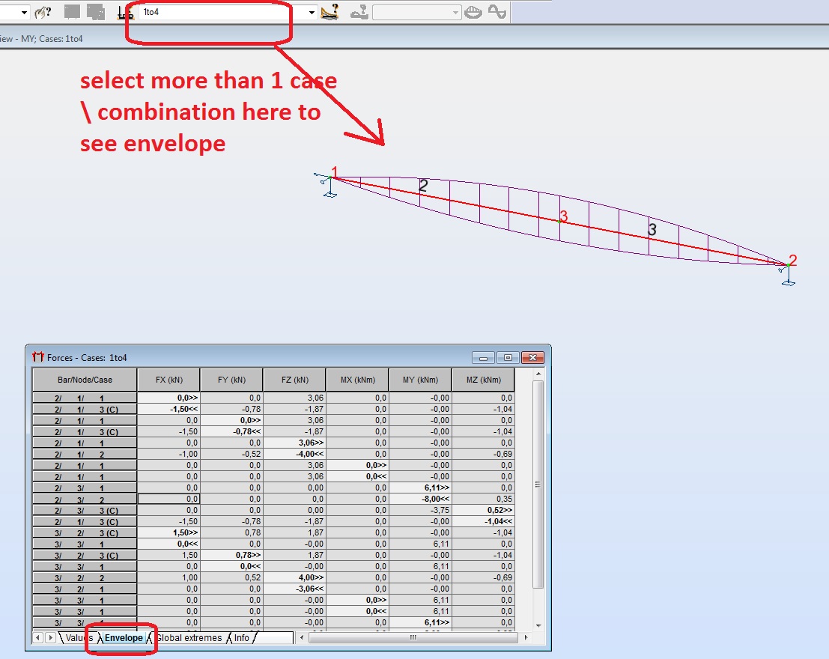Click the left tab-scroll arrow in Forces table
Screen dimensions: 829x659
pyautogui.click(x=37, y=638)
